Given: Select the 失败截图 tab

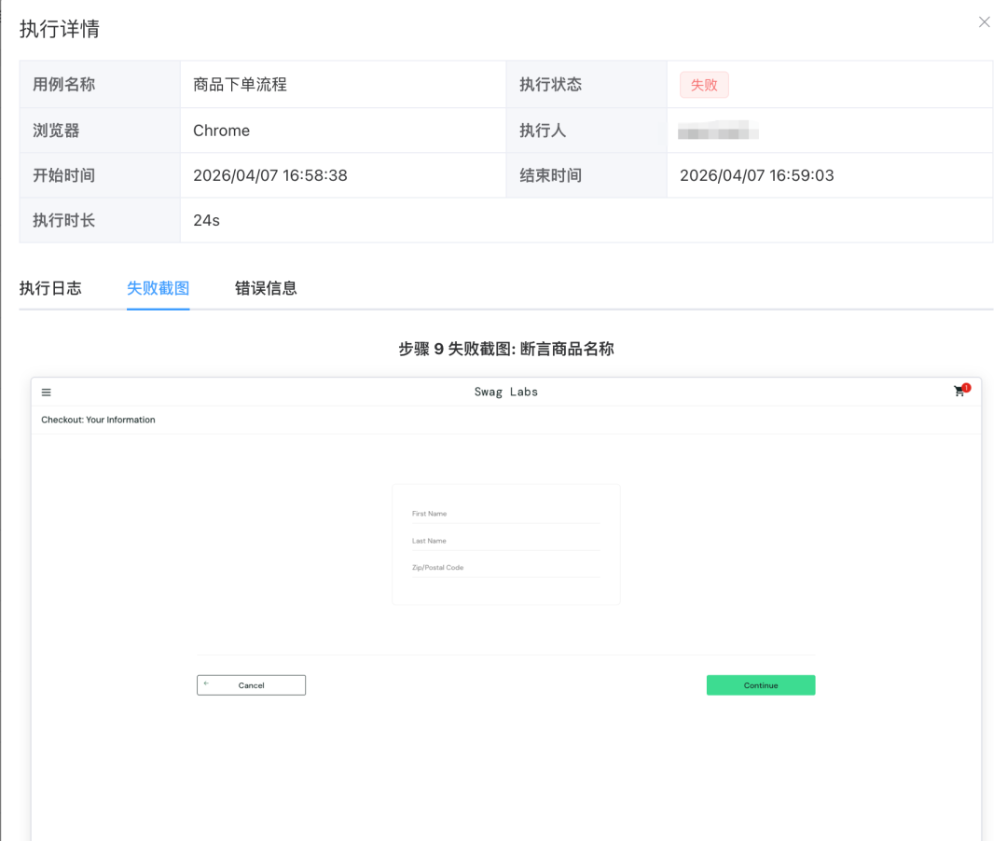Looking at the screenshot, I should 158,288.
